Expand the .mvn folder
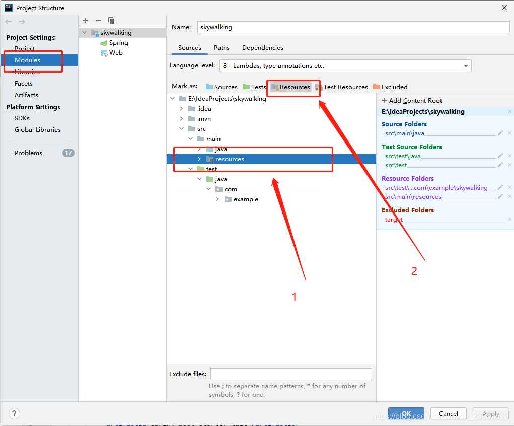Image resolution: width=514 pixels, height=426 pixels. point(182,119)
